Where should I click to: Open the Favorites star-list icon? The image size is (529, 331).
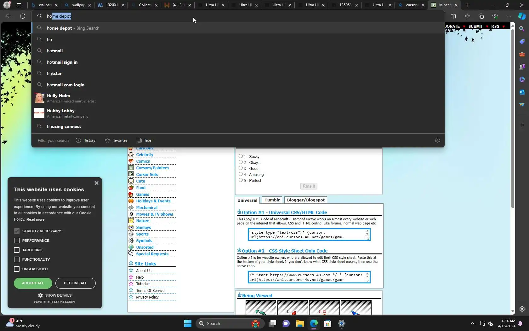tap(467, 16)
